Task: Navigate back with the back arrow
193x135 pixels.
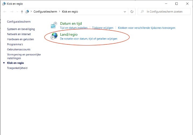Action: (x=5, y=12)
